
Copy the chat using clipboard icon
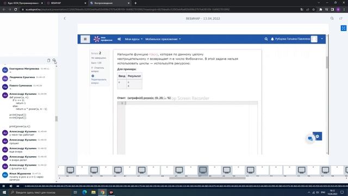pos(48,60)
